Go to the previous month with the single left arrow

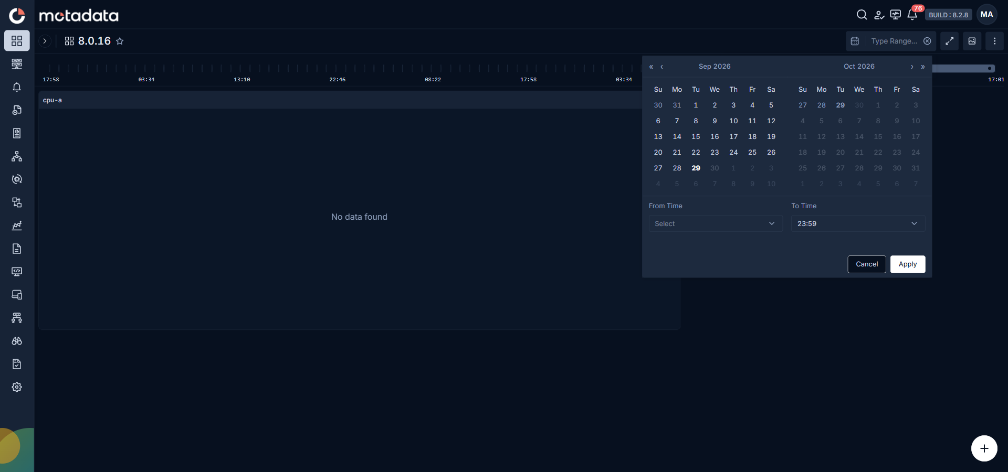(x=662, y=67)
